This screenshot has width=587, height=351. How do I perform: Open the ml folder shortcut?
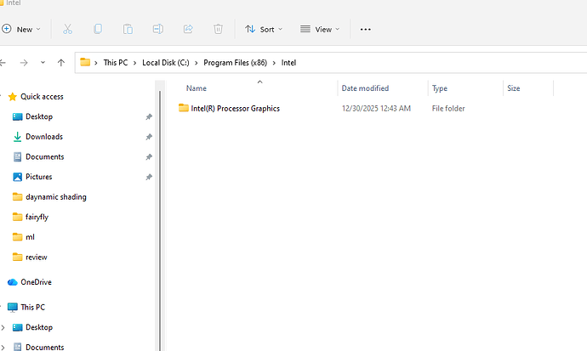(x=30, y=237)
